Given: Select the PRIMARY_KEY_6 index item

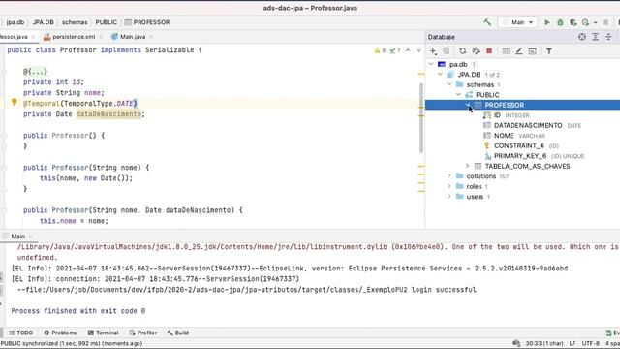Looking at the screenshot, I should (534, 156).
